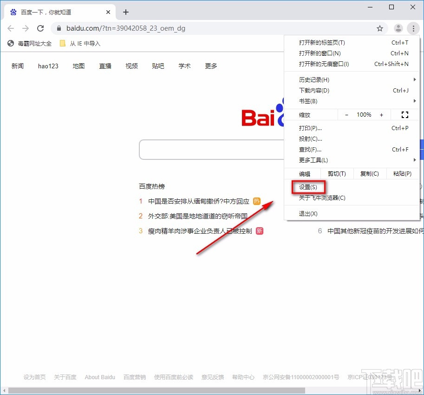This screenshot has width=424, height=395.
Task: Open 下载内容(D) from the menu
Action: tap(352, 90)
